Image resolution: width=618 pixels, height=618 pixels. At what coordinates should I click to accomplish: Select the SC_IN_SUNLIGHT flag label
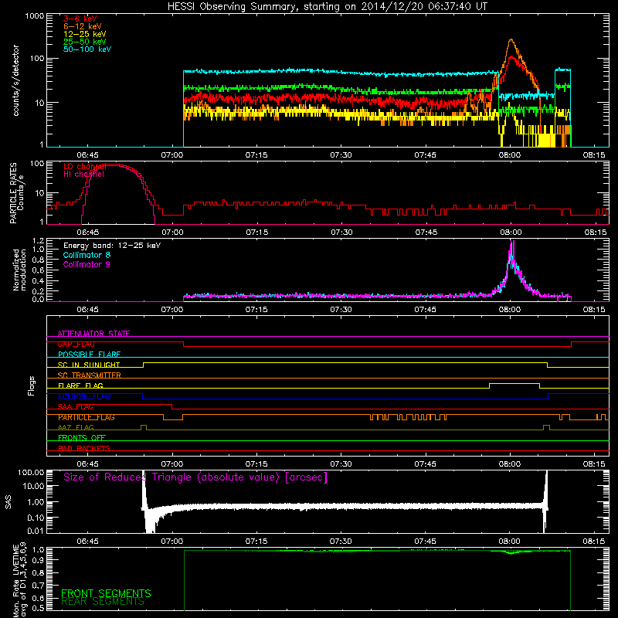89,365
